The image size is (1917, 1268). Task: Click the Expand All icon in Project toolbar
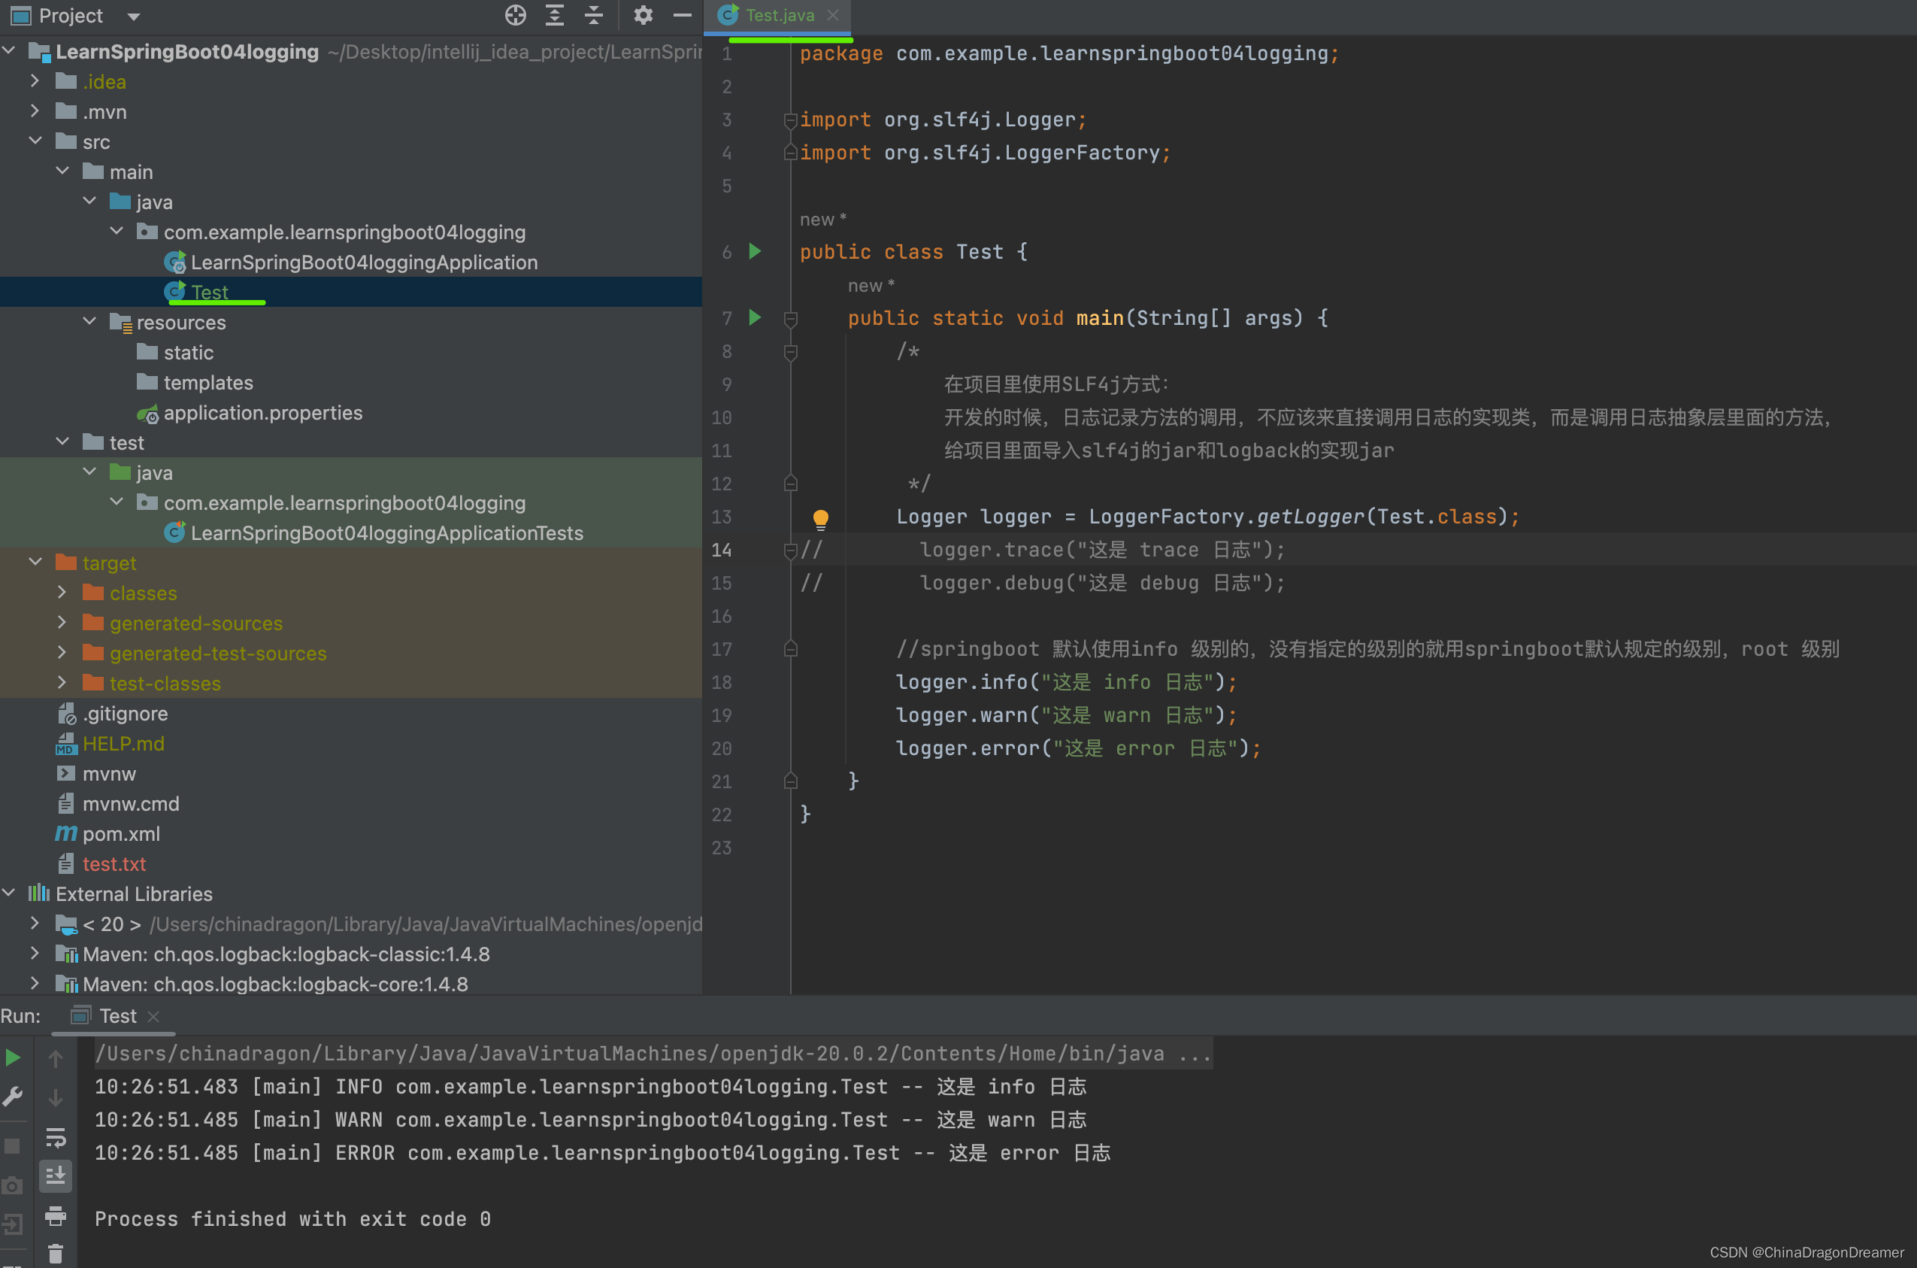(554, 15)
